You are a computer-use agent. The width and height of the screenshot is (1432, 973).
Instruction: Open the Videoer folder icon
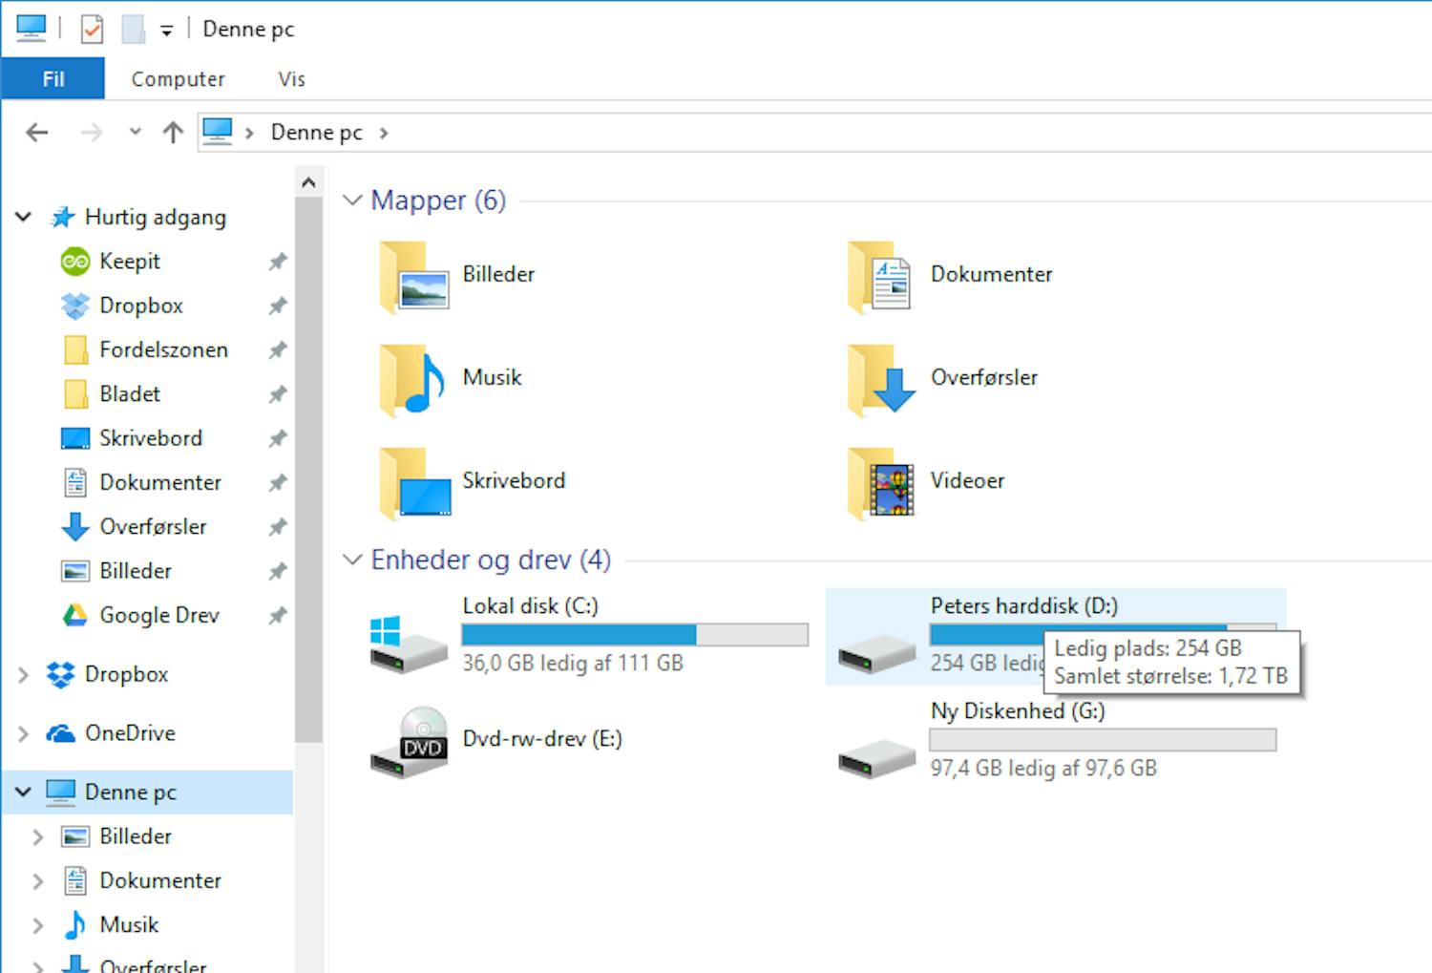881,483
